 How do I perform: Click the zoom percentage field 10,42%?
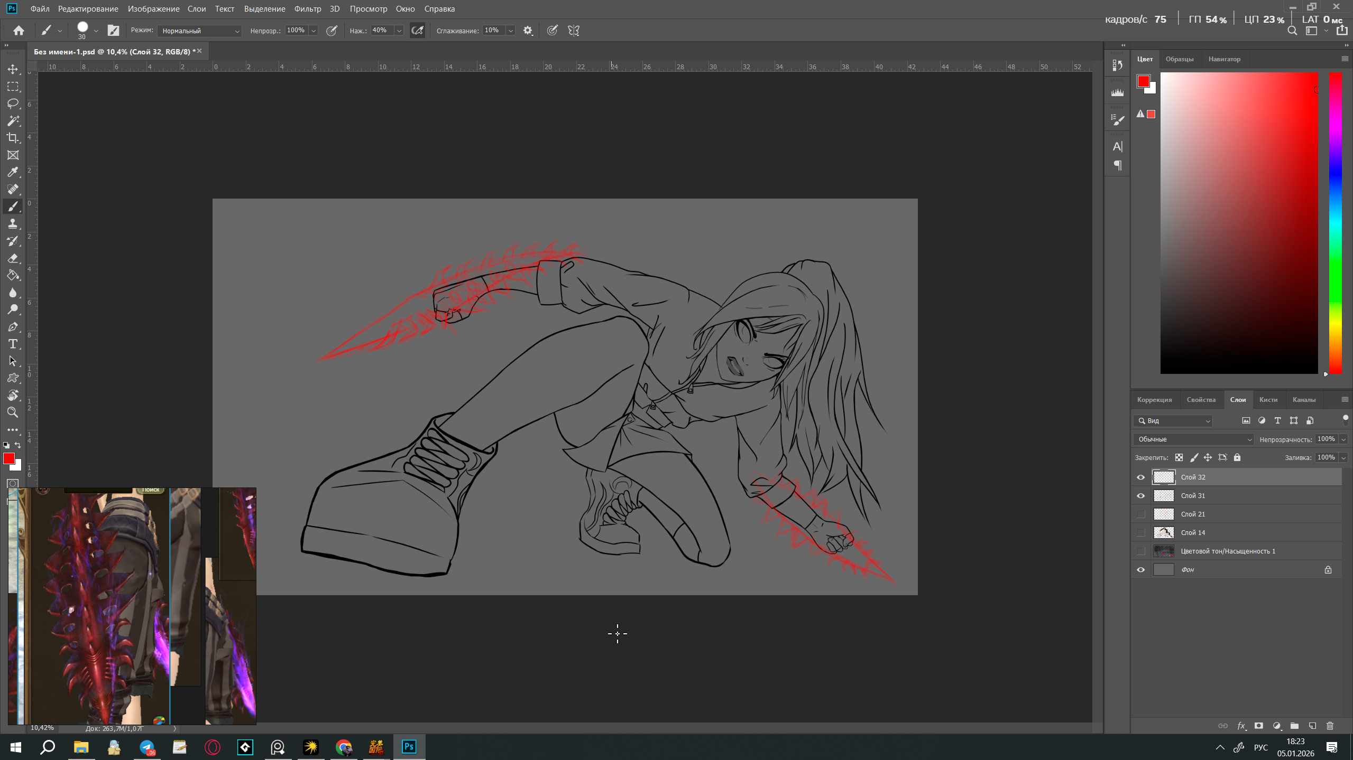tap(42, 728)
